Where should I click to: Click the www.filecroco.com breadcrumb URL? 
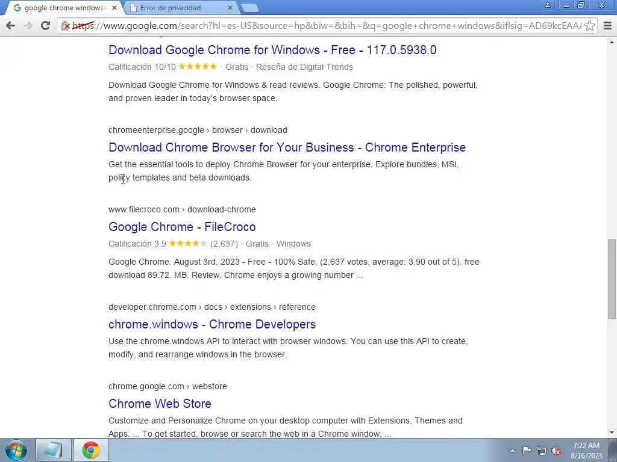tap(182, 209)
